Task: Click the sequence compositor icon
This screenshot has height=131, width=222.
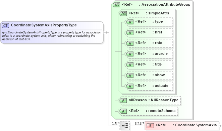Action: click(x=125, y=126)
